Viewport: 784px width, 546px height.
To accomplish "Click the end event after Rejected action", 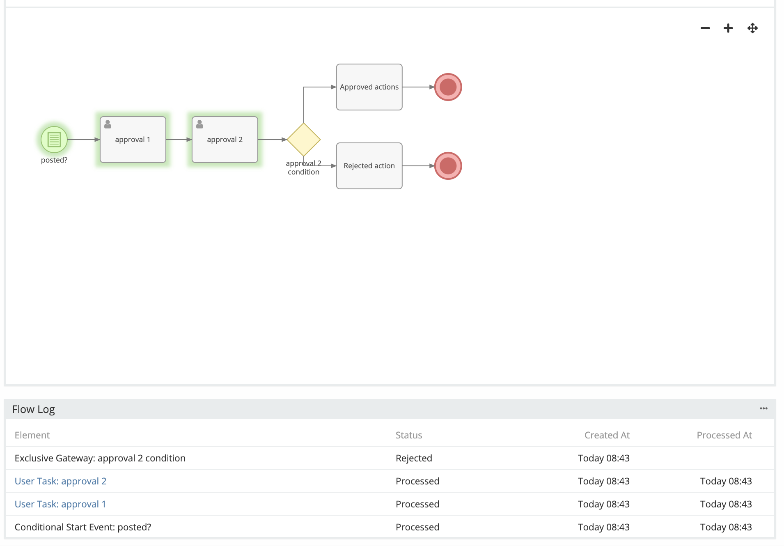I will (x=448, y=166).
